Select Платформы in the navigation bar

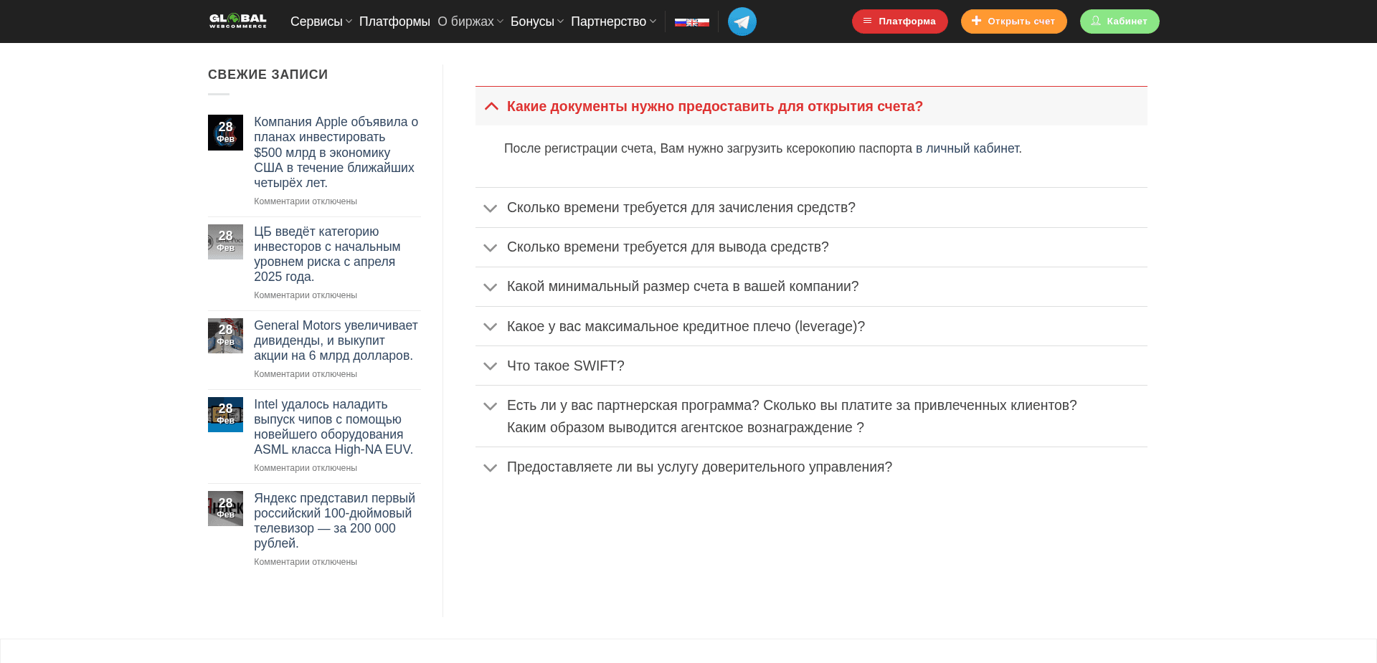coord(394,22)
